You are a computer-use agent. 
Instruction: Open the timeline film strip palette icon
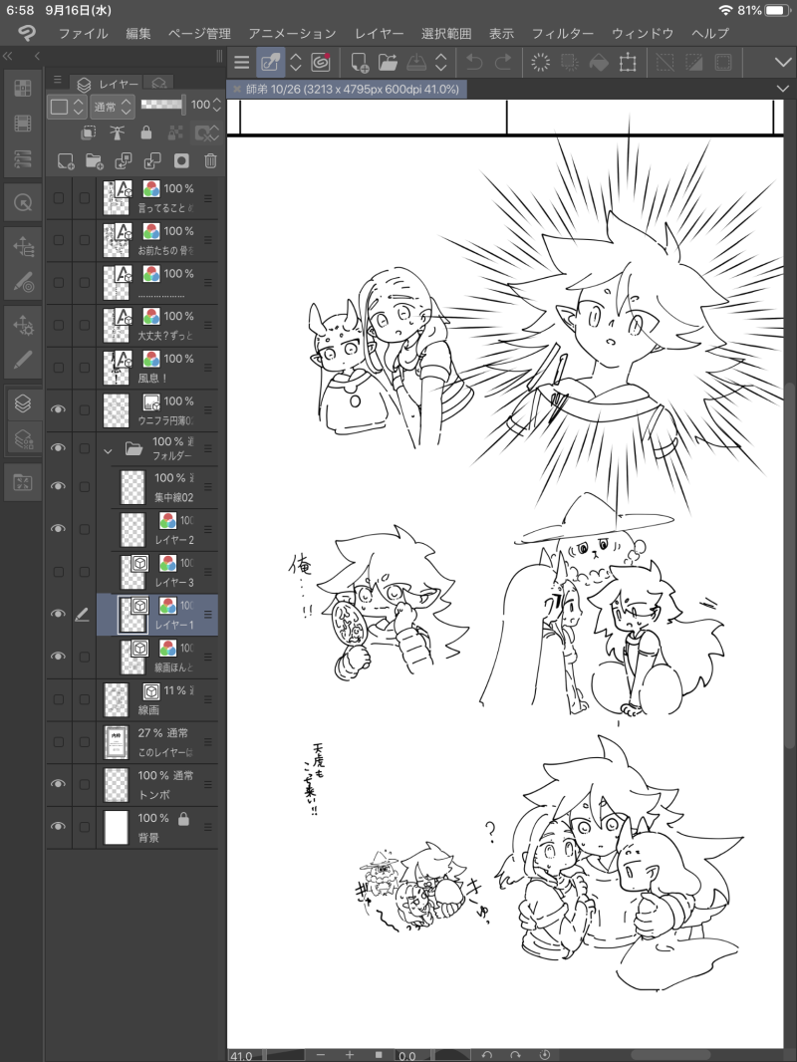(23, 124)
